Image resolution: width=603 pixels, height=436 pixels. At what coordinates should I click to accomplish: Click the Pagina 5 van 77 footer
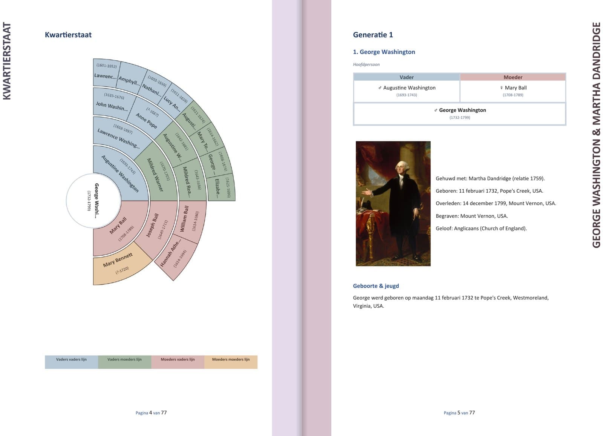pyautogui.click(x=459, y=413)
